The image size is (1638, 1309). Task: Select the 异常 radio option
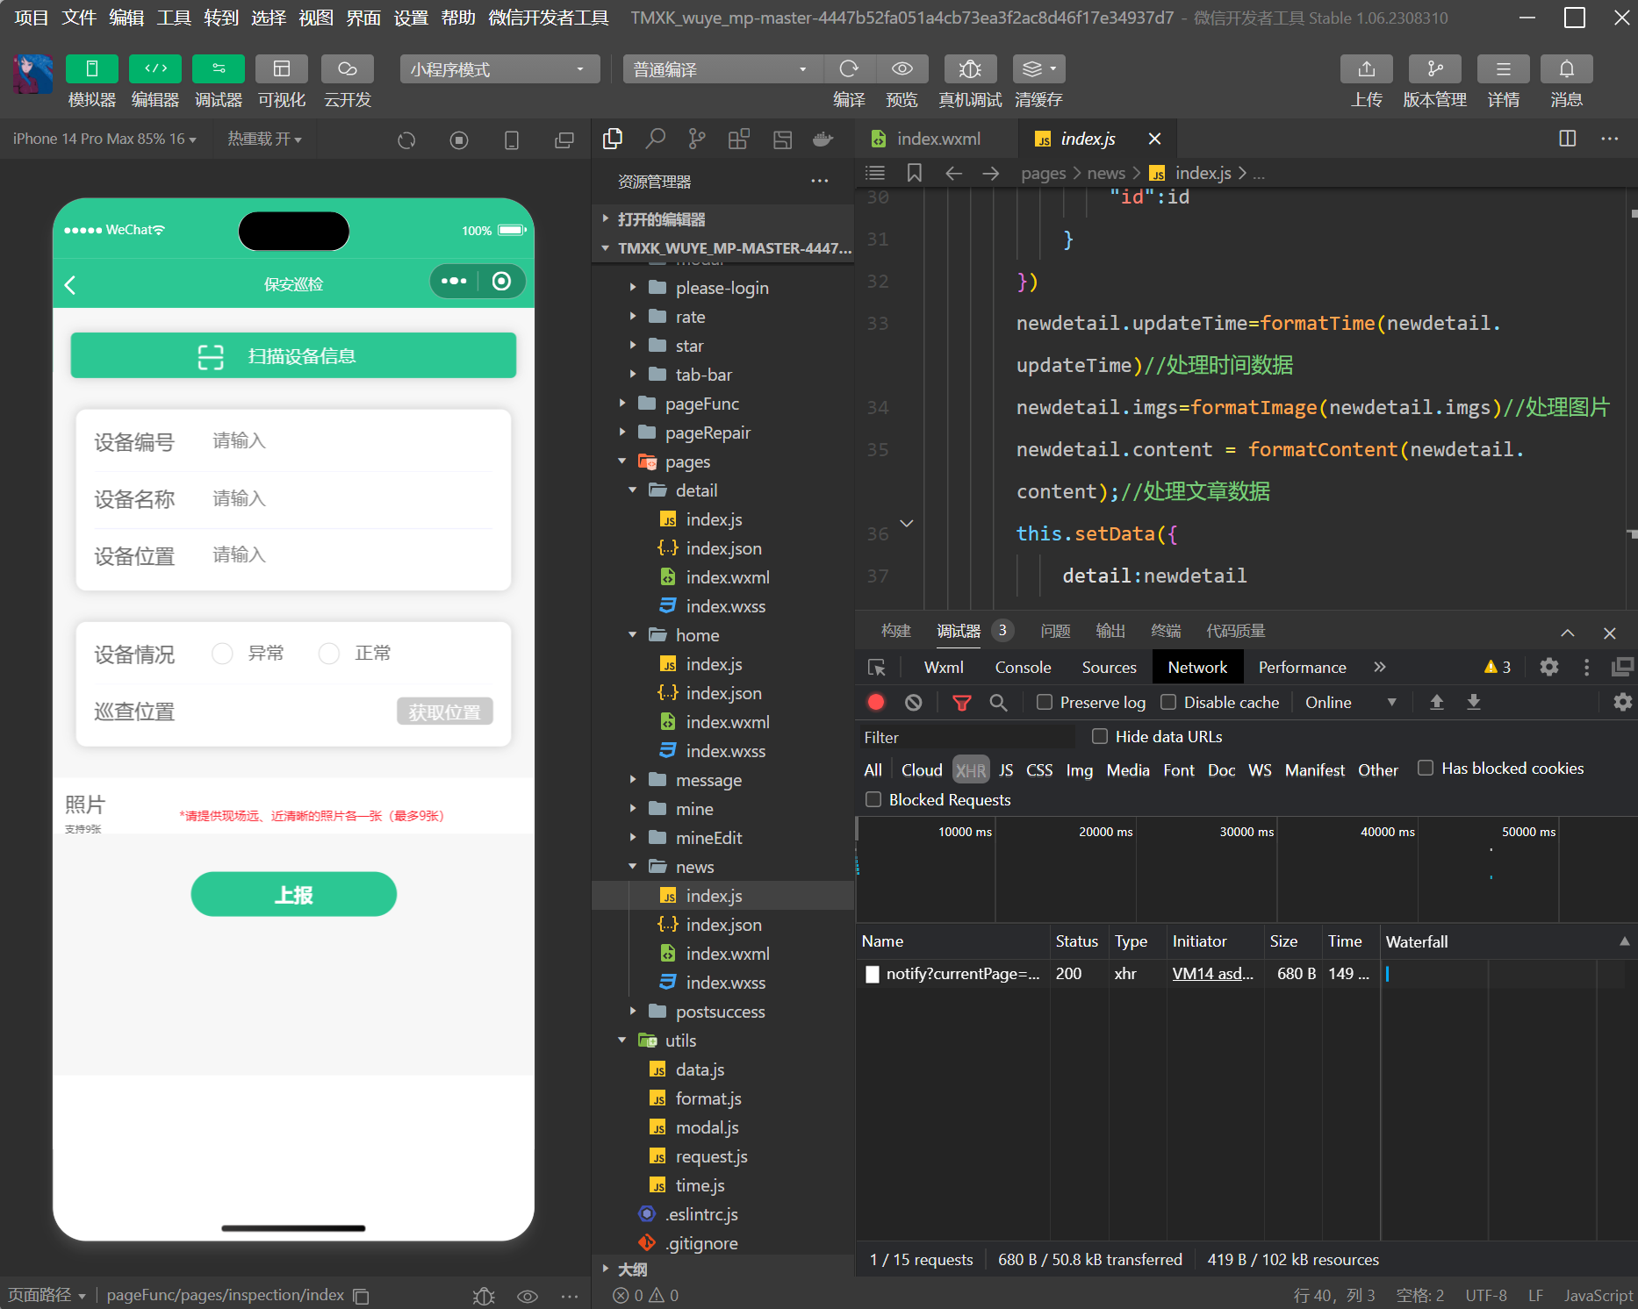pos(223,654)
